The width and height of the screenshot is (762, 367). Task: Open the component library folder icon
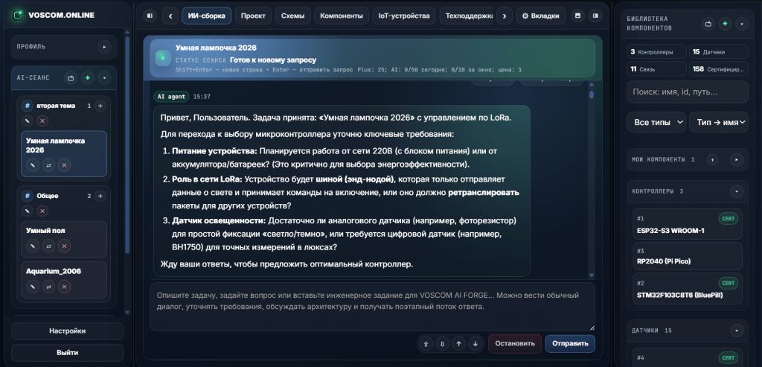click(708, 23)
